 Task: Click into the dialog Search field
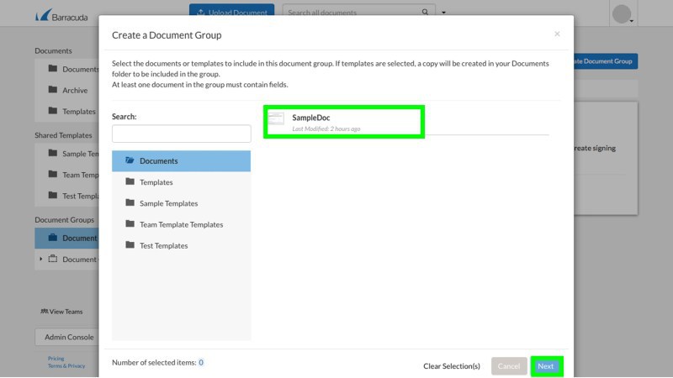pos(181,134)
